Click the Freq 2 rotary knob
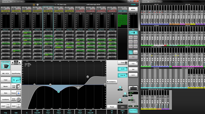 [x=120, y=87]
